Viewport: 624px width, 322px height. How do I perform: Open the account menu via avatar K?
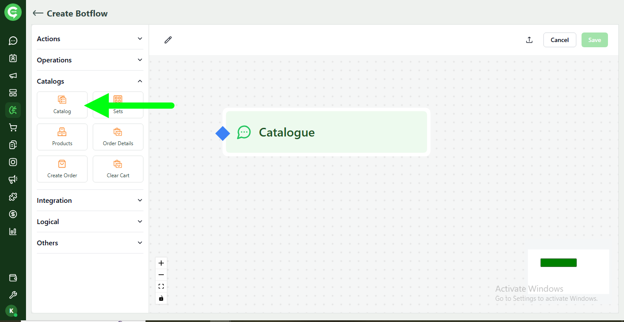pyautogui.click(x=12, y=311)
